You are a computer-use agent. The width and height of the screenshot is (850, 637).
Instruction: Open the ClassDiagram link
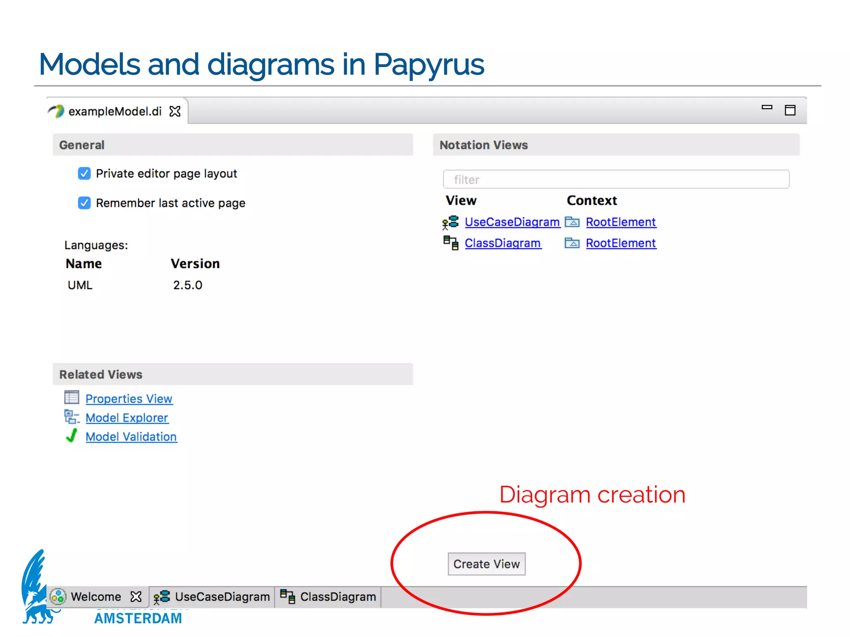tap(503, 243)
